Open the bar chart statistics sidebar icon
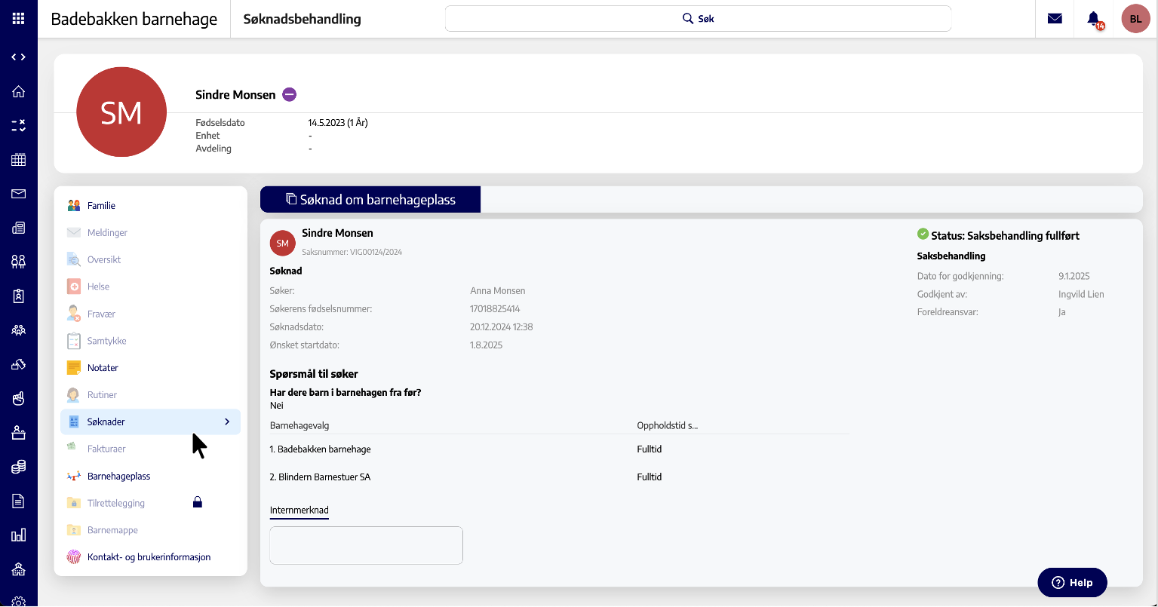 point(19,535)
